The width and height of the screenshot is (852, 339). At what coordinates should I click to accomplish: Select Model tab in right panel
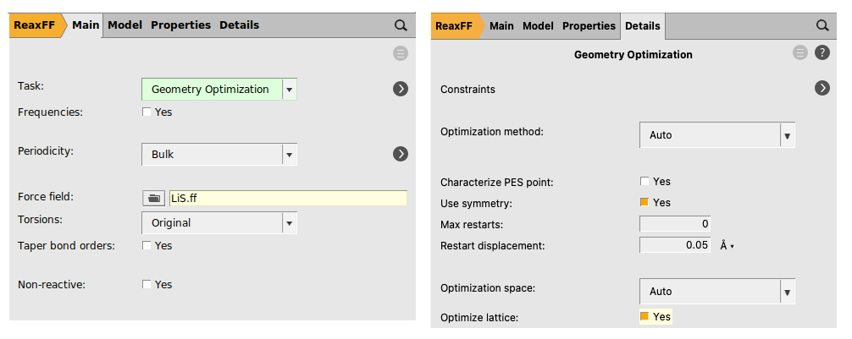point(538,26)
